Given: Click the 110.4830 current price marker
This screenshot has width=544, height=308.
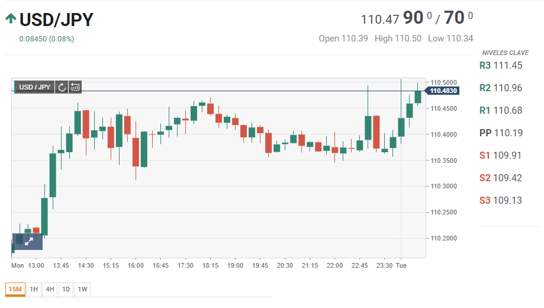Looking at the screenshot, I should click(442, 91).
